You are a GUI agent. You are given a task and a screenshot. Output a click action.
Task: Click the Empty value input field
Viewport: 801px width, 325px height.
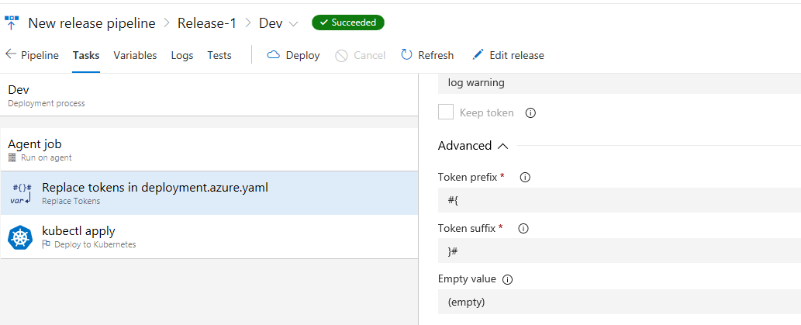pos(619,302)
